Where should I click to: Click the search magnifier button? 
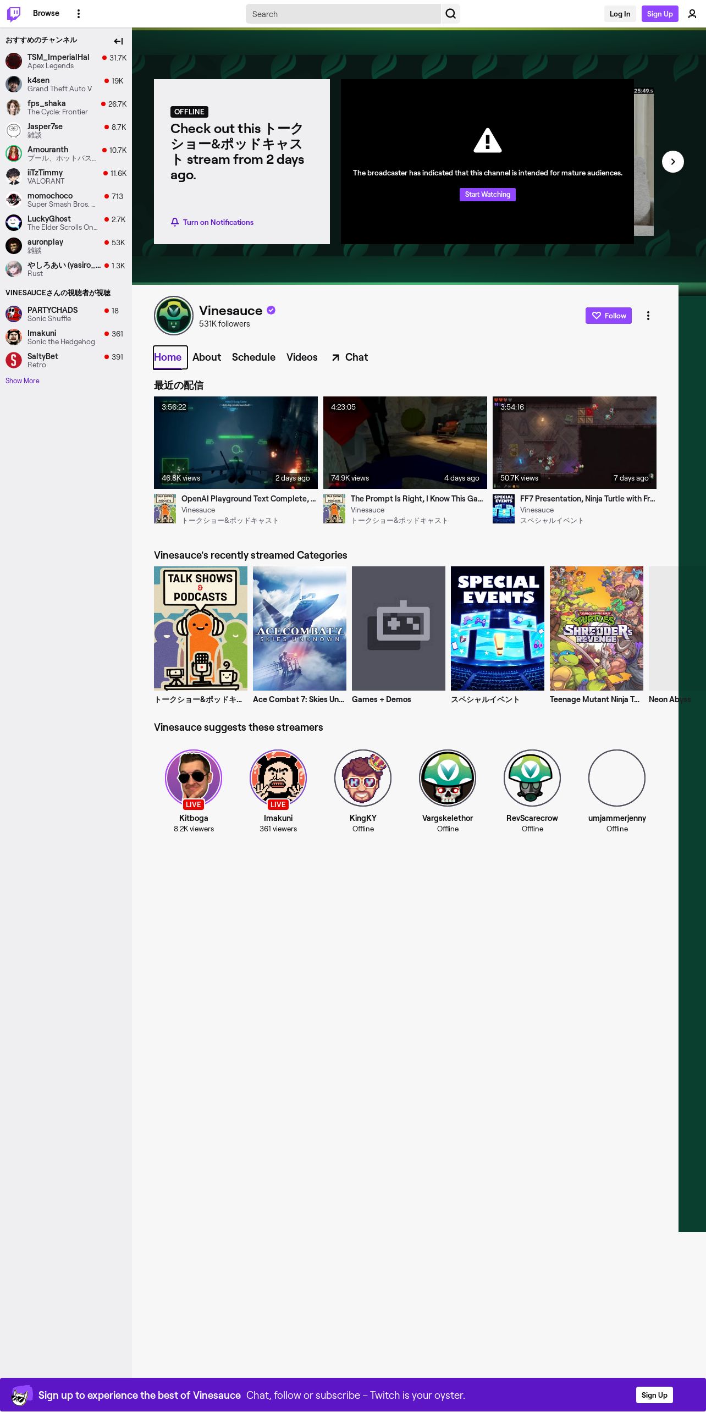(x=450, y=14)
